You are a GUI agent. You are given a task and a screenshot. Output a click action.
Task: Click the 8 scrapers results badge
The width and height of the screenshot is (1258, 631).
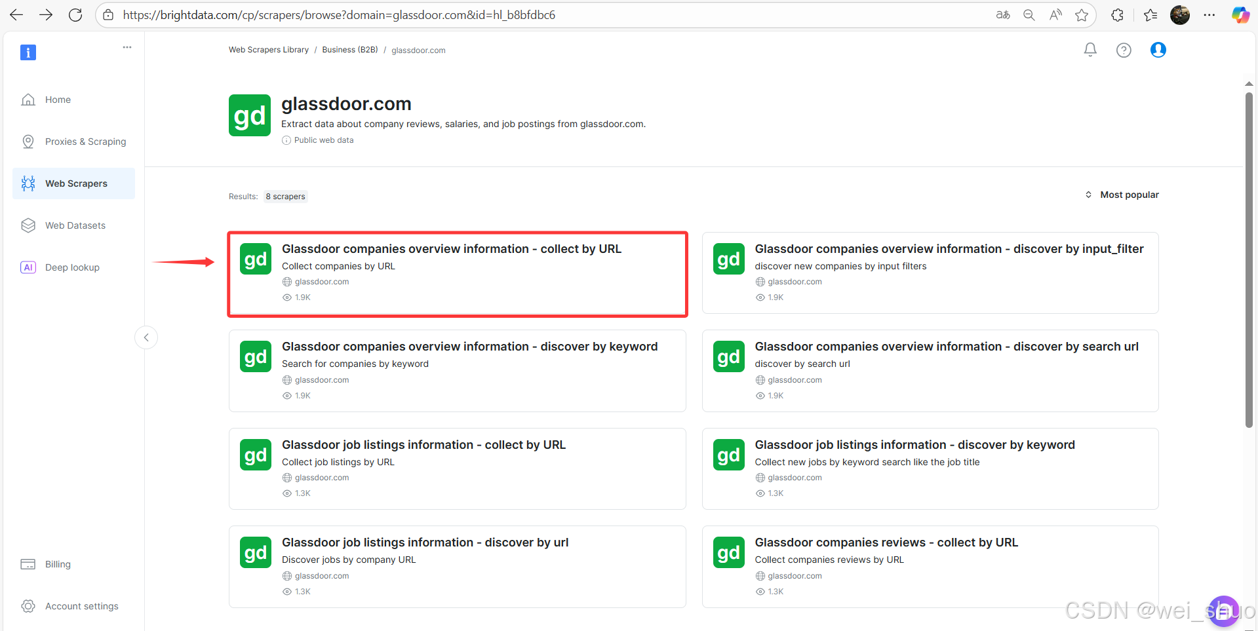[286, 197]
